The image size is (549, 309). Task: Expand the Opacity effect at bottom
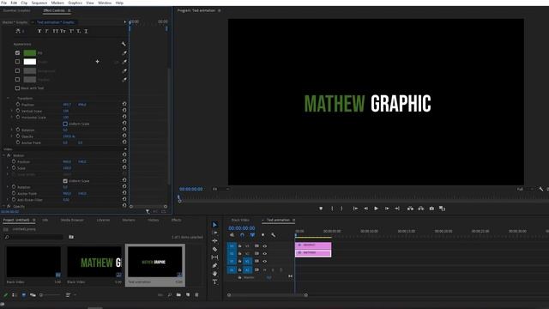[x=3, y=206]
